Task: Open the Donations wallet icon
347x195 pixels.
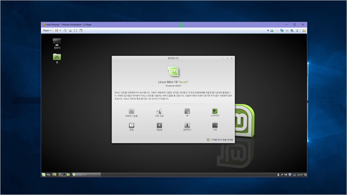Action: coord(215,127)
